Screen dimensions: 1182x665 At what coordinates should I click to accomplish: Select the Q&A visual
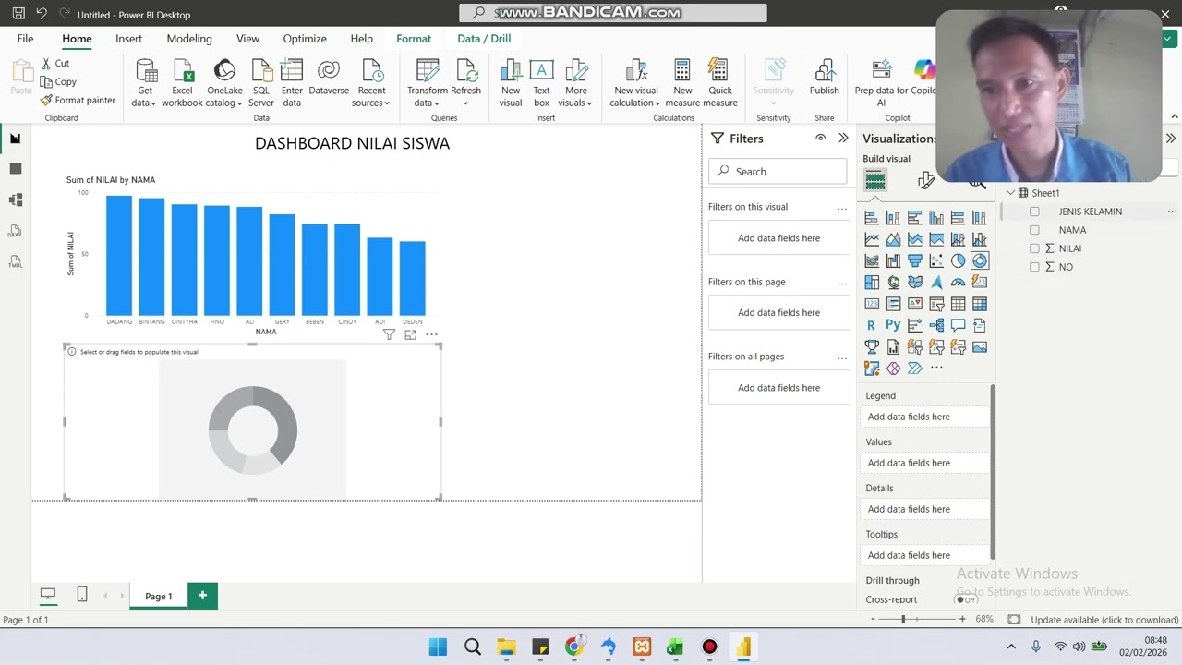(958, 325)
